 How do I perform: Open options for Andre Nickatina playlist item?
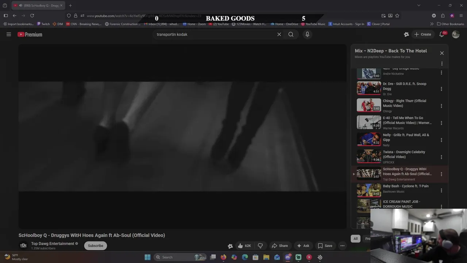pos(441,73)
